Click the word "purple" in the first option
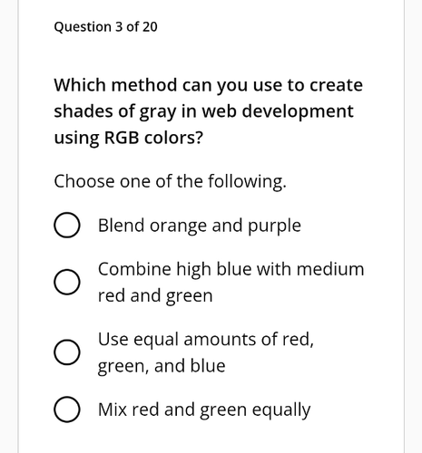 pyautogui.click(x=274, y=226)
